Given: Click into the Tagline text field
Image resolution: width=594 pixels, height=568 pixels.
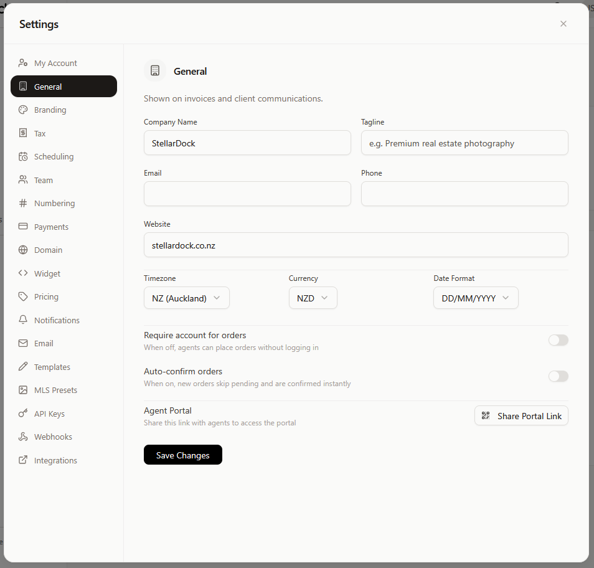Looking at the screenshot, I should (x=464, y=143).
